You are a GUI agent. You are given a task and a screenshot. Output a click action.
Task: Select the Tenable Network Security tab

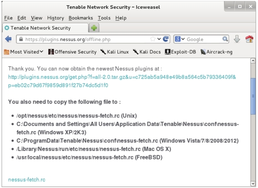point(45,28)
